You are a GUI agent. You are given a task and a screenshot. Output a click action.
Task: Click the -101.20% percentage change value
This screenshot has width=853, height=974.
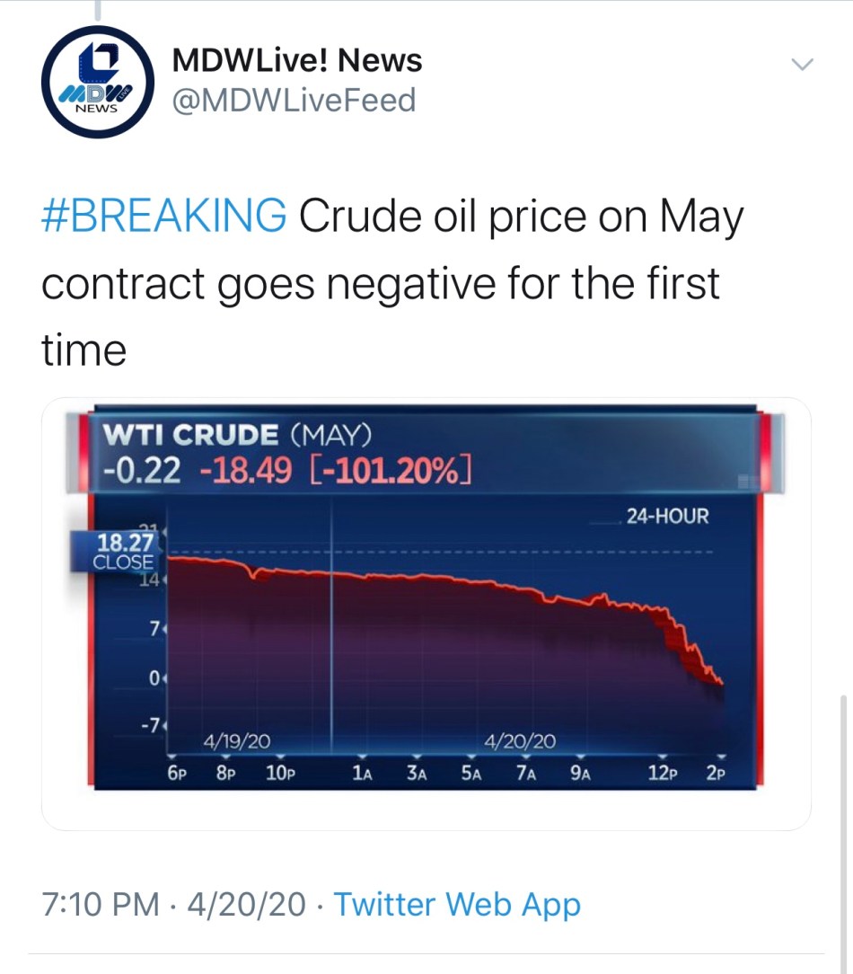[392, 470]
